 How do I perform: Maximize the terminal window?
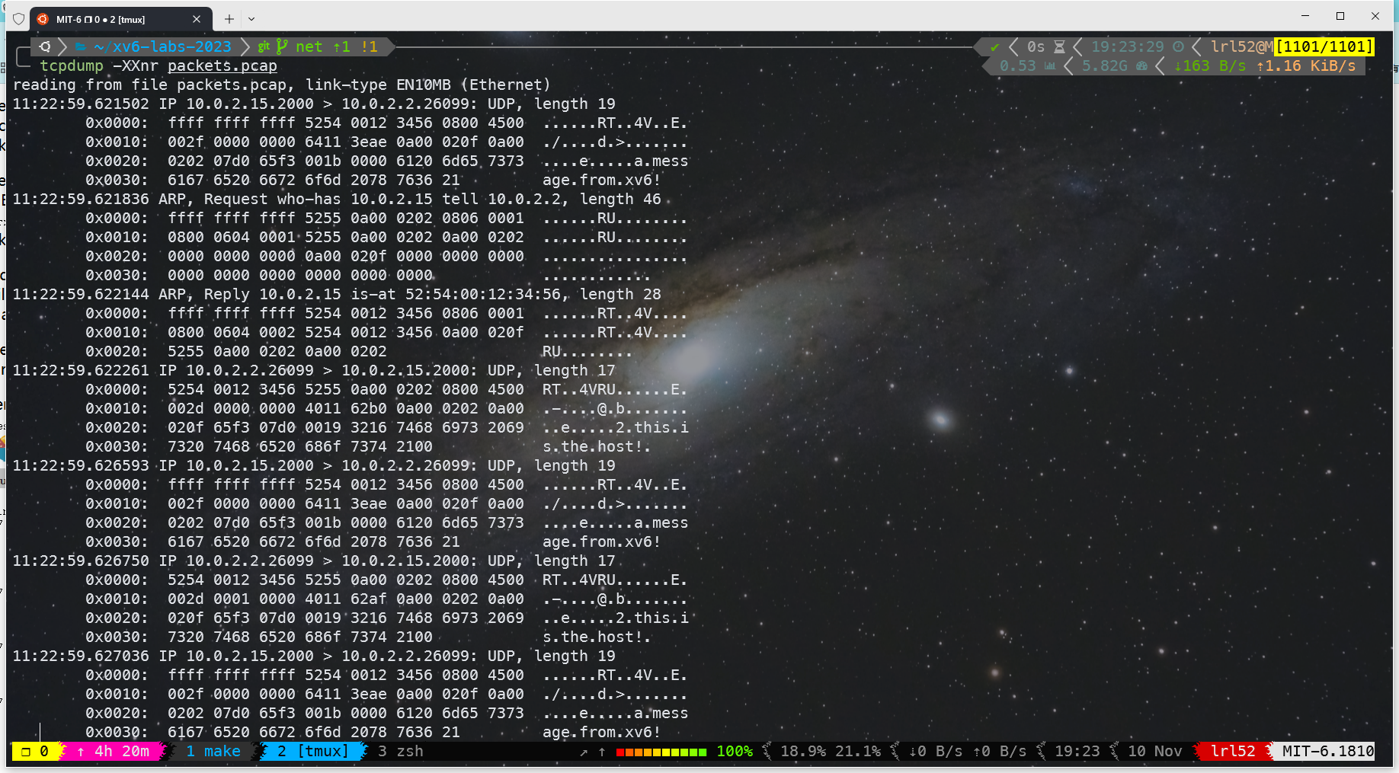[x=1340, y=15]
